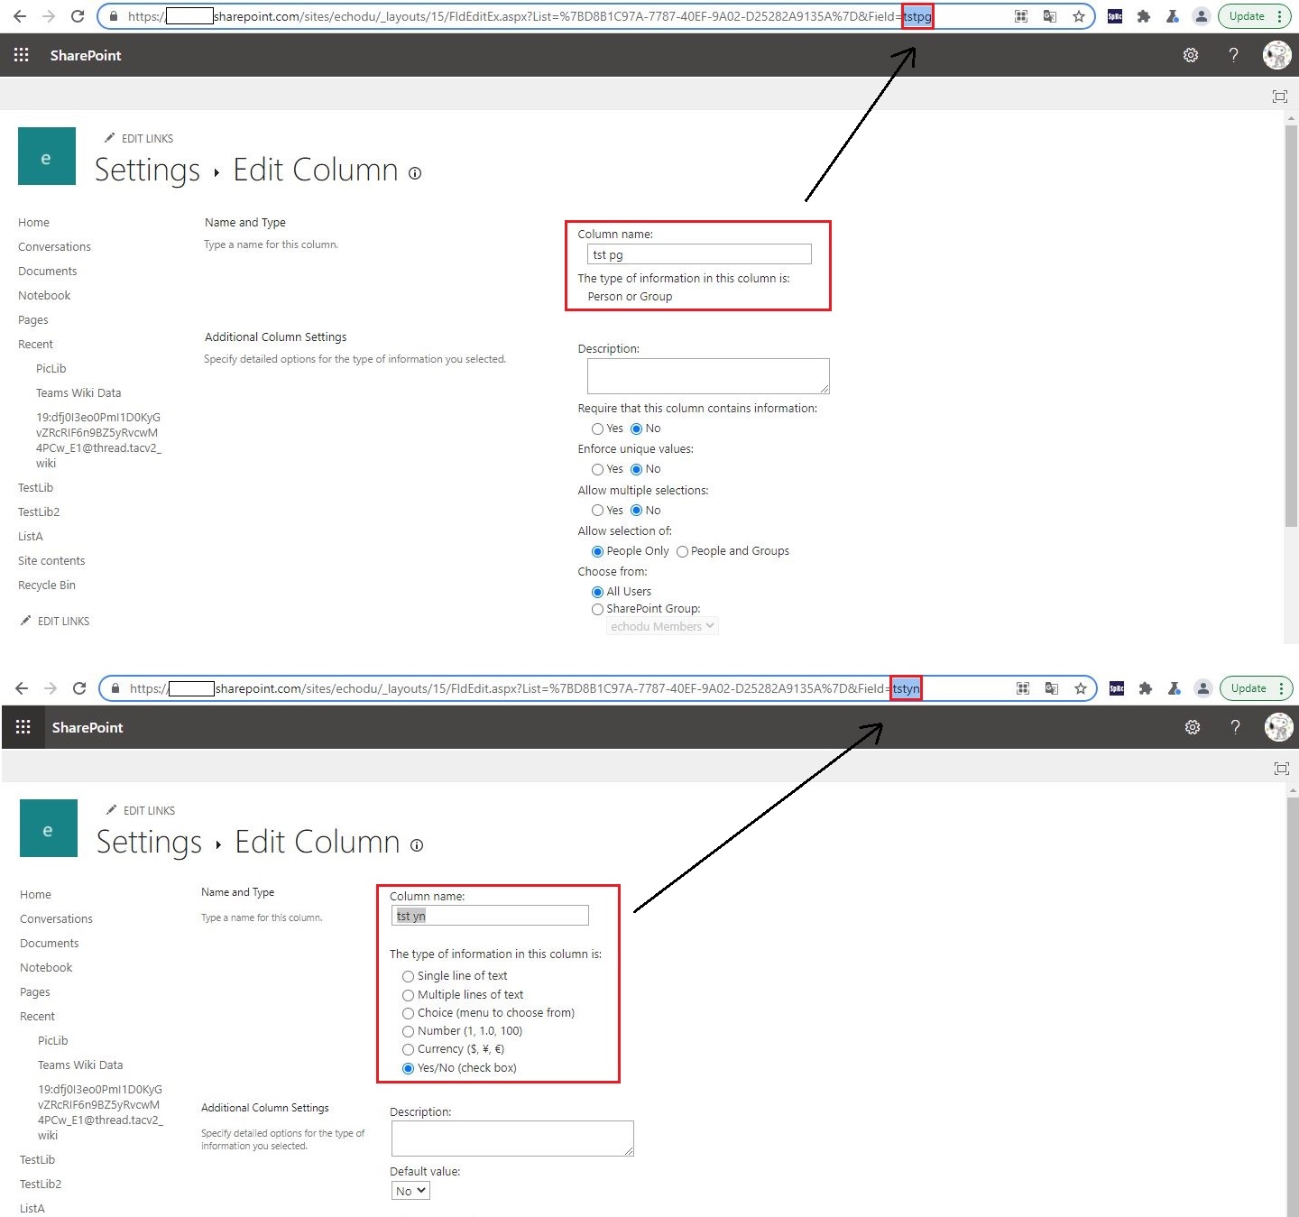Click the profile avatar picture
Image resolution: width=1299 pixels, height=1217 pixels.
click(x=1276, y=55)
